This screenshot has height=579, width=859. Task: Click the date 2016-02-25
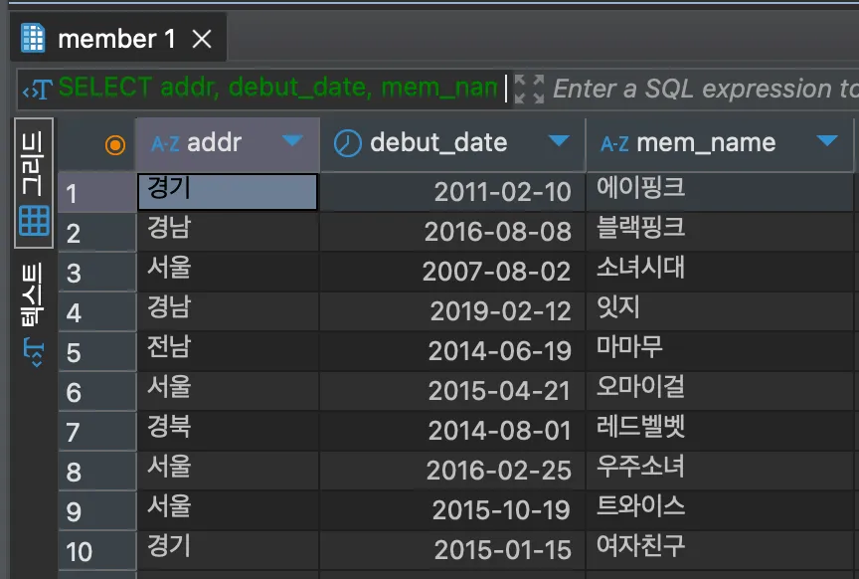(498, 471)
